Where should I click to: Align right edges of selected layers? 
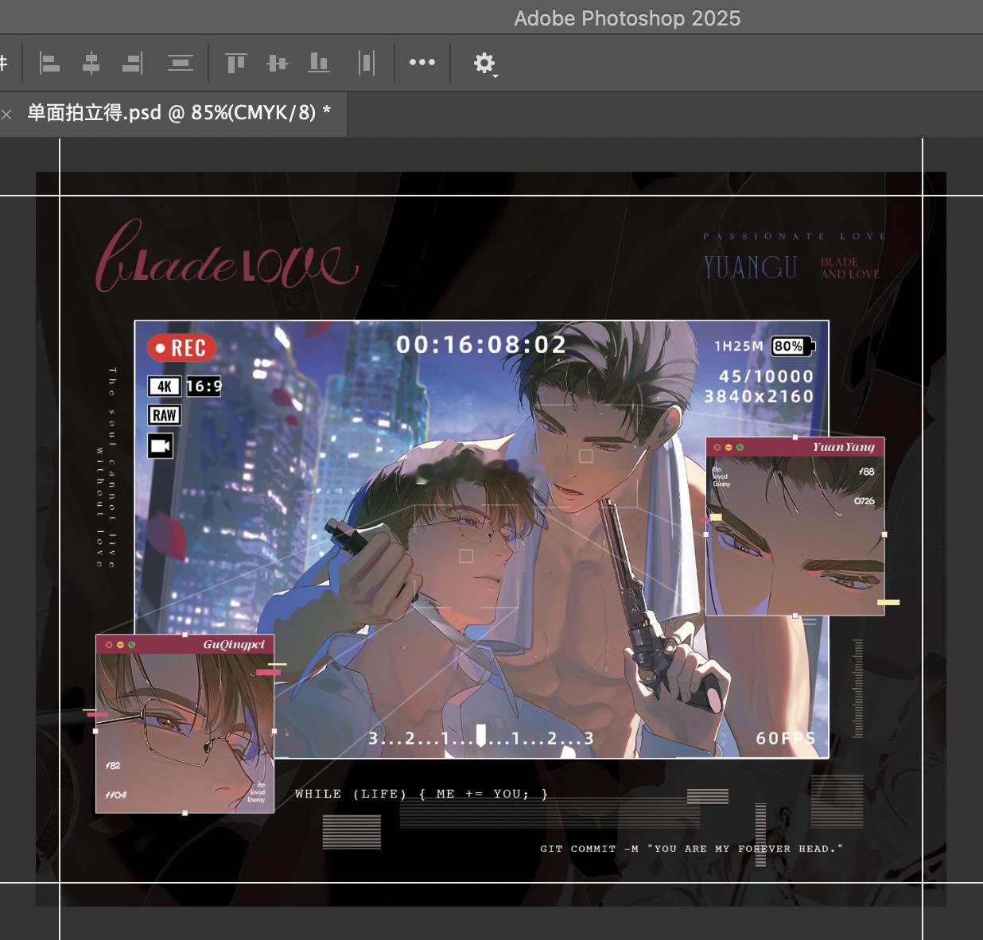[133, 63]
